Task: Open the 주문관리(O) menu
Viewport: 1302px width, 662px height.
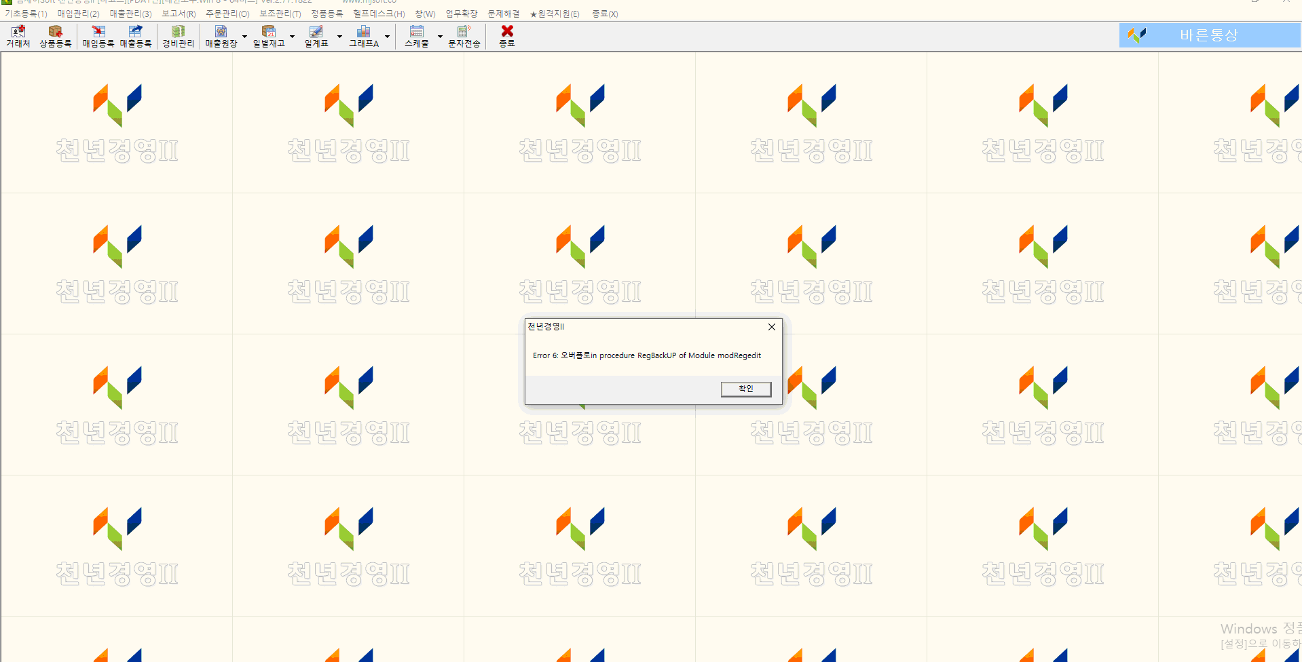Action: [x=227, y=14]
